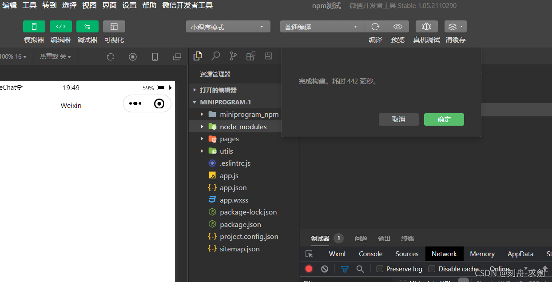Click the preview eye icon
This screenshot has width=552, height=282.
pos(398,27)
